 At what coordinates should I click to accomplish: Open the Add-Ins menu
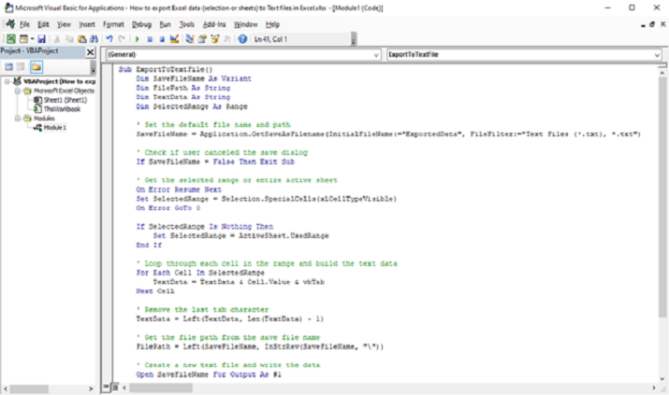tap(214, 24)
